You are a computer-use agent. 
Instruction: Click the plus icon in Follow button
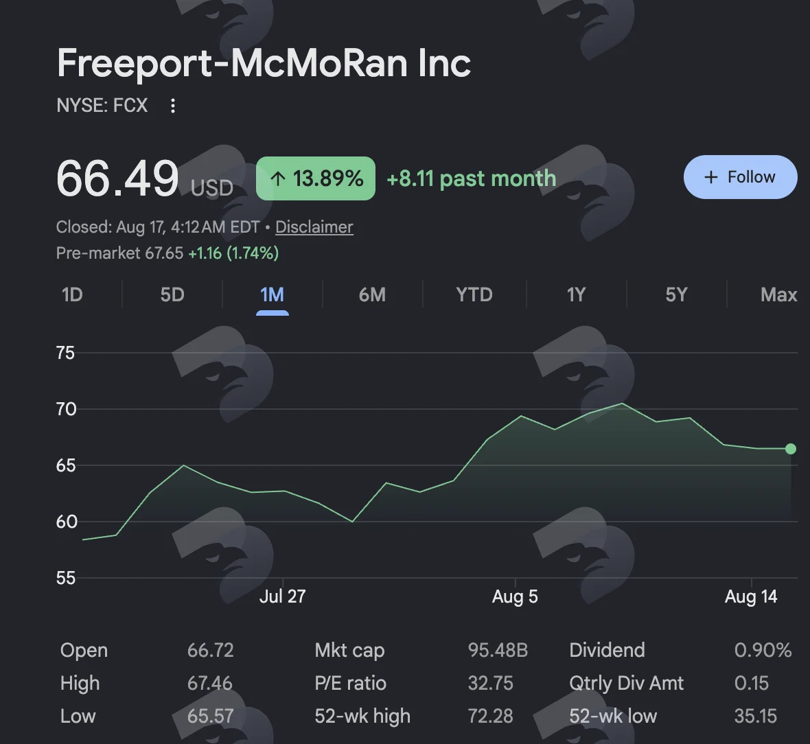711,177
